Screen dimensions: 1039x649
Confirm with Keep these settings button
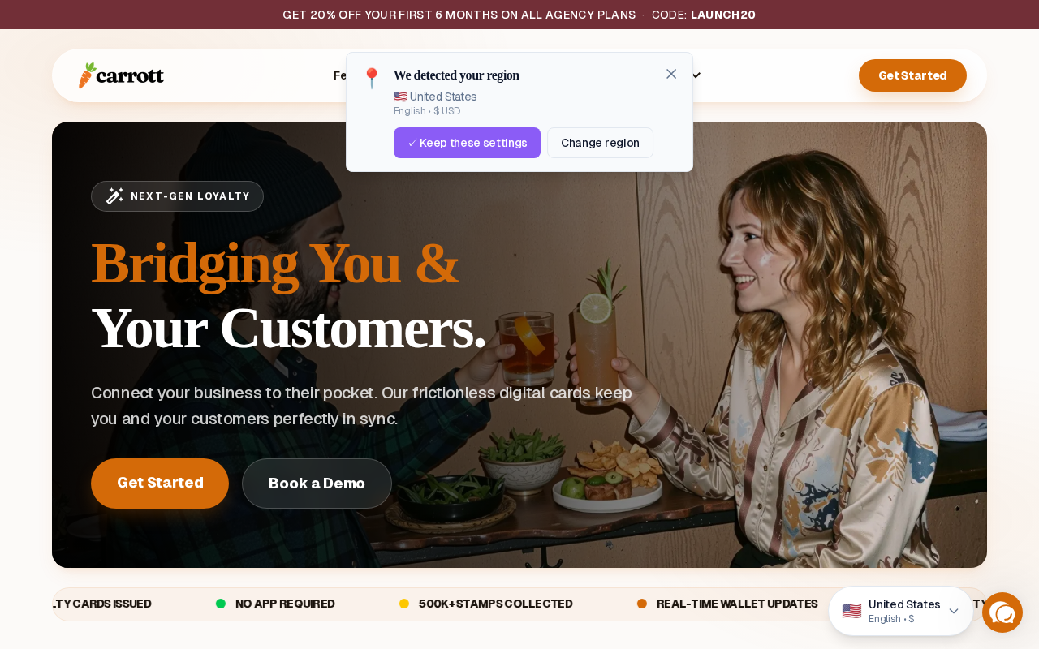click(467, 143)
